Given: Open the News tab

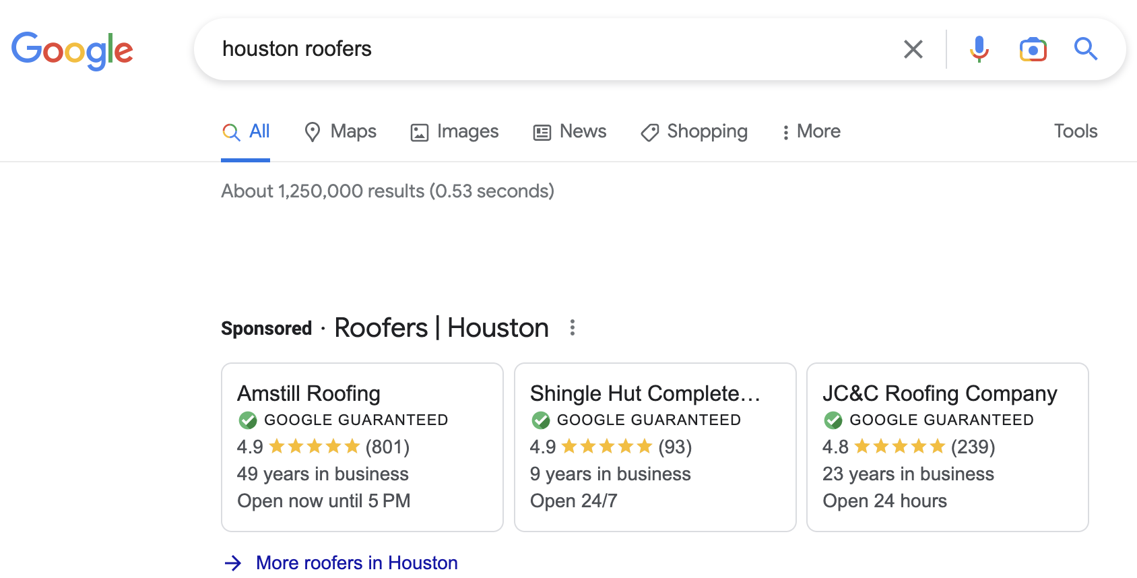Looking at the screenshot, I should tap(570, 131).
